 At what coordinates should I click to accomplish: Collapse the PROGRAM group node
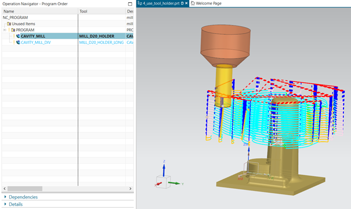5,30
